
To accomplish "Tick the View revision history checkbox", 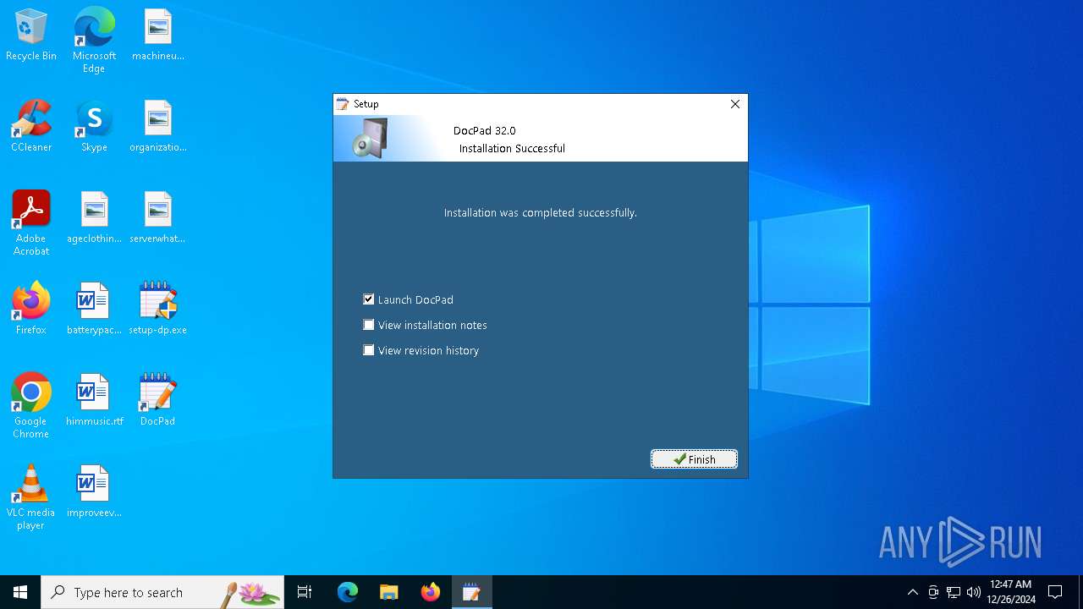I will [x=369, y=350].
